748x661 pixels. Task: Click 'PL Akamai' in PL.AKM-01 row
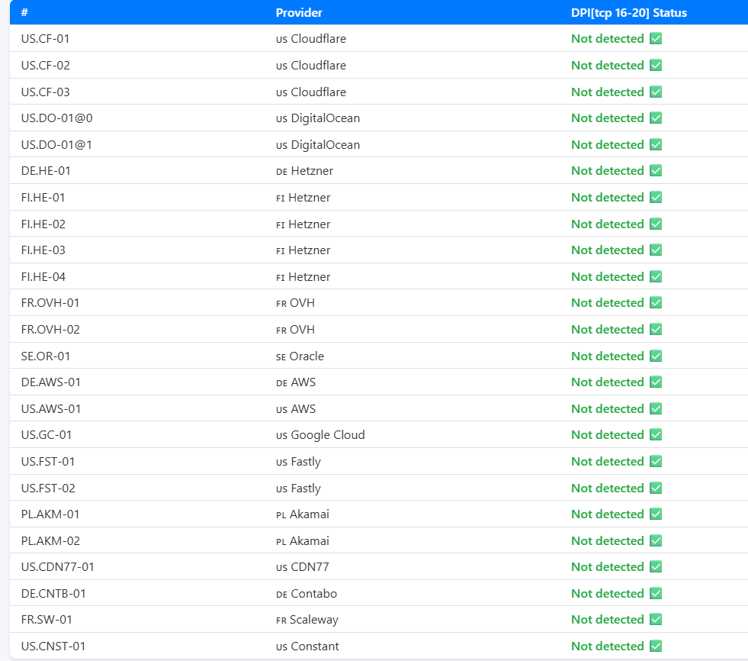(303, 514)
